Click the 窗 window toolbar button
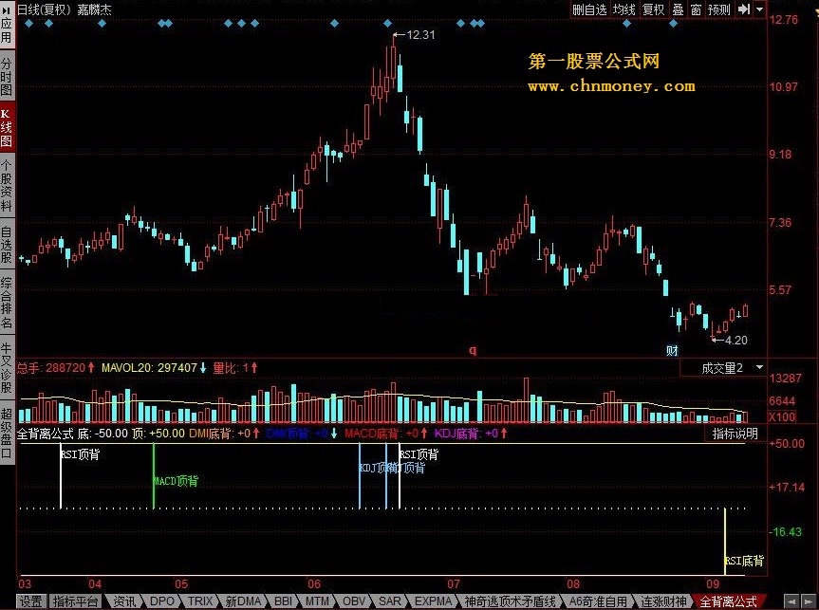 click(696, 9)
